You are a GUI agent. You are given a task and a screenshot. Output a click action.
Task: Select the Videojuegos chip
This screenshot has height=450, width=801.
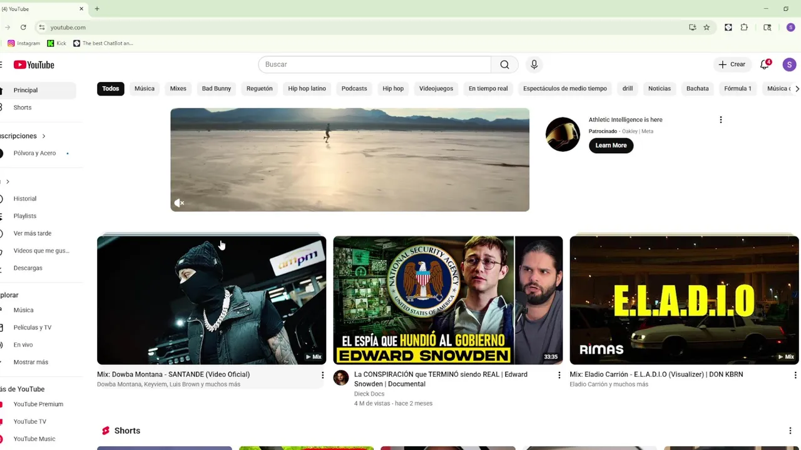436,89
